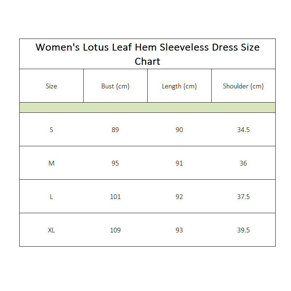Click the length value 90
This screenshot has height=291, width=291.
(179, 129)
